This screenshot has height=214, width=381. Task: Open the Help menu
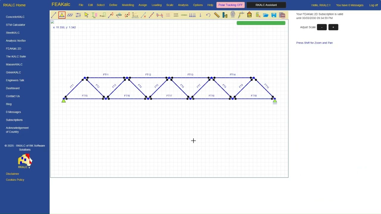click(x=210, y=5)
